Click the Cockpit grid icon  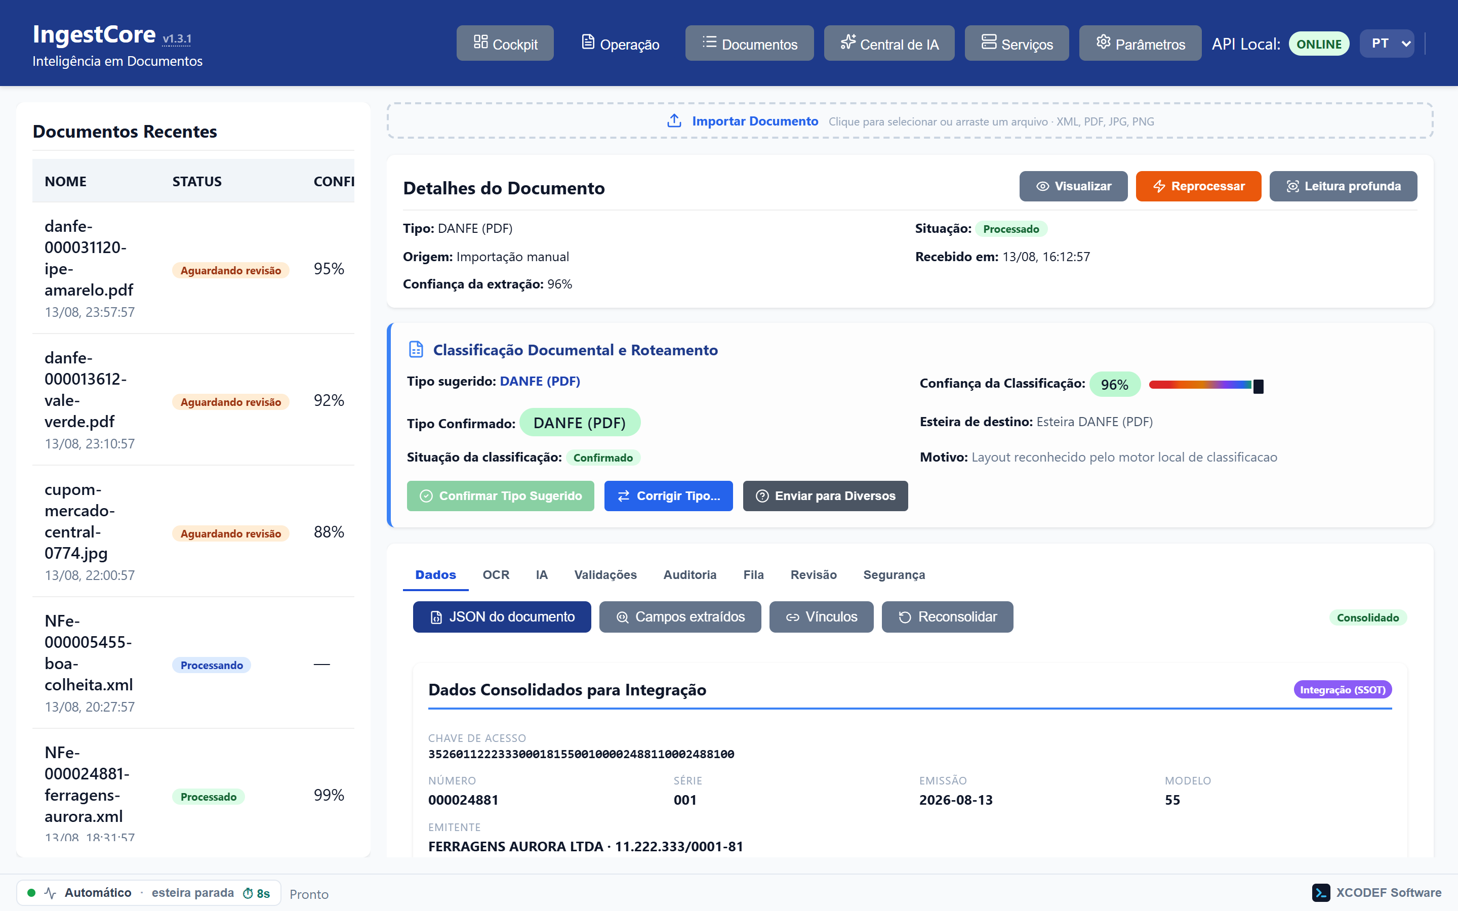point(480,42)
